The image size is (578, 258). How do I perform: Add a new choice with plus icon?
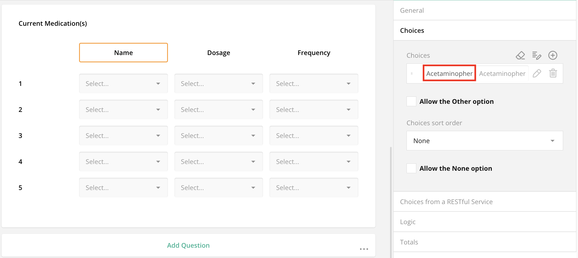click(553, 55)
